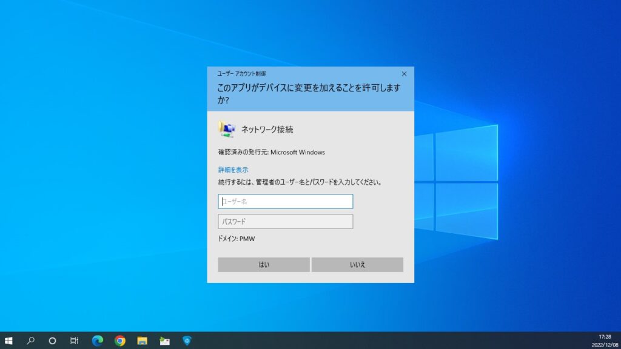Click the ネットワーク接続 network connection icon
The width and height of the screenshot is (621, 349).
point(227,130)
